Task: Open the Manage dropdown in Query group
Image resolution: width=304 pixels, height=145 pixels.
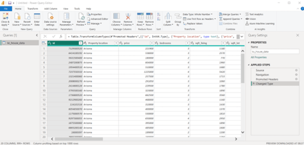Action: tap(94, 23)
